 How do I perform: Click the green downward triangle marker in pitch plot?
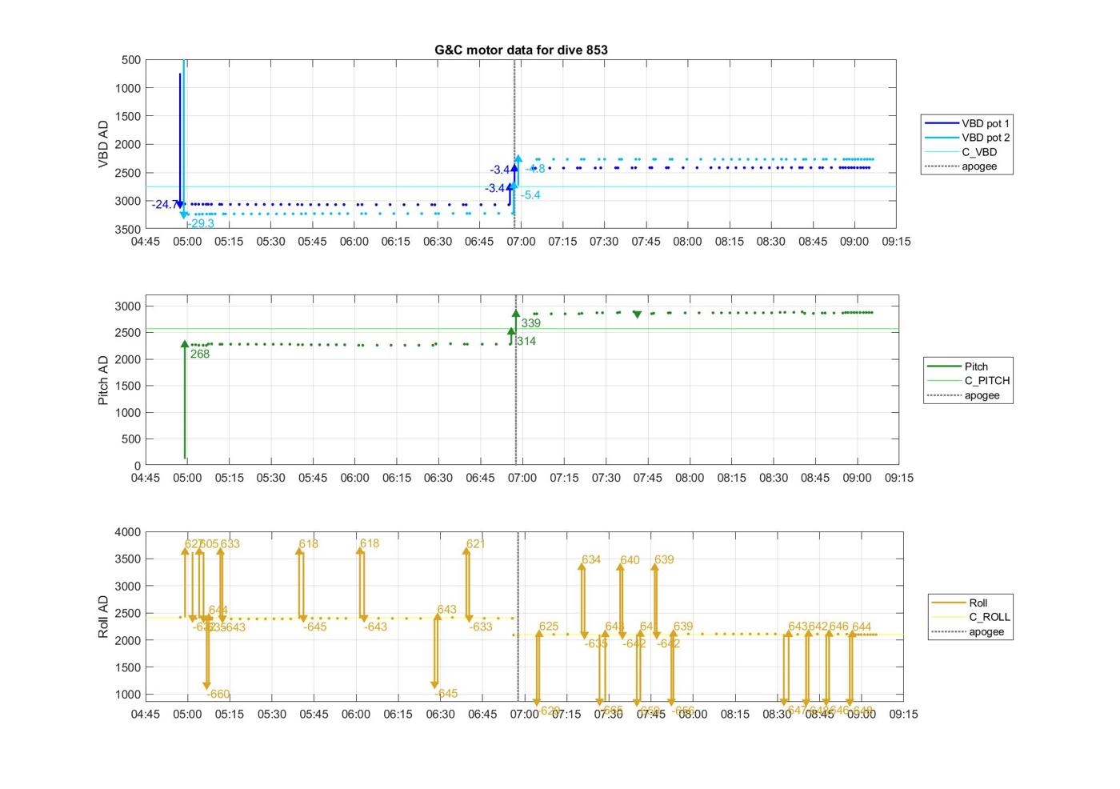coord(637,314)
